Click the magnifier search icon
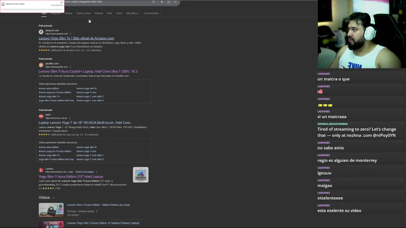Viewport: 406px width, 228px height. coord(175,2)
